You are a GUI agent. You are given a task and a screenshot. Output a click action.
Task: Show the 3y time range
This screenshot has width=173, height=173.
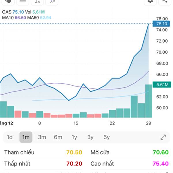[x=91, y=137]
